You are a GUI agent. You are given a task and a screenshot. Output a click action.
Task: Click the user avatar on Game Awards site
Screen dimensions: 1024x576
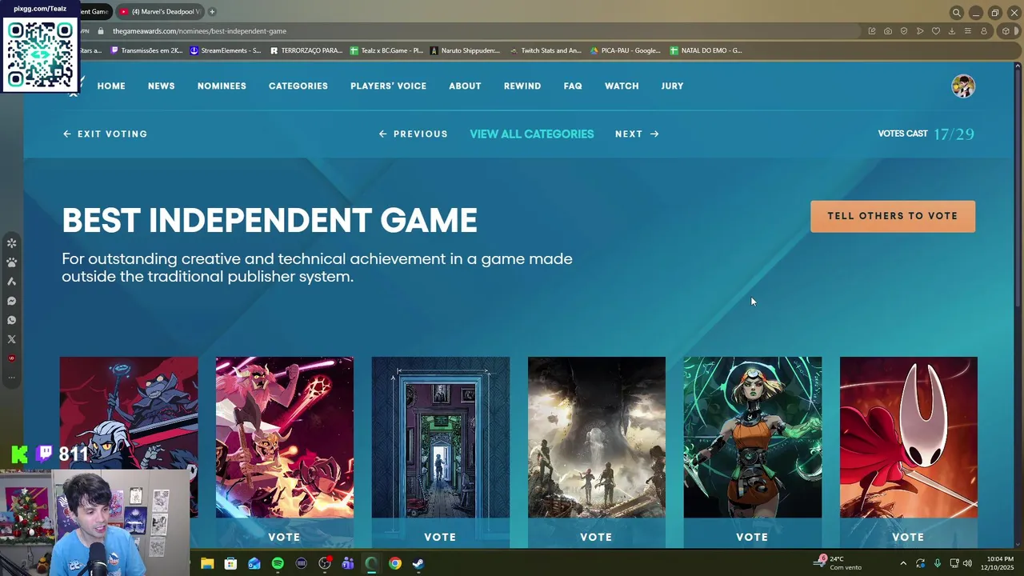point(963,86)
